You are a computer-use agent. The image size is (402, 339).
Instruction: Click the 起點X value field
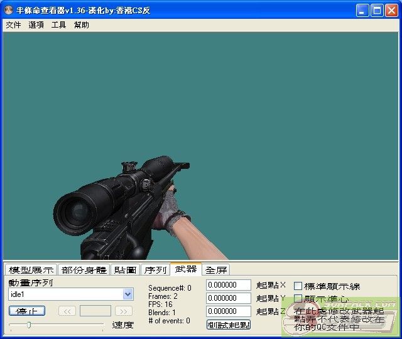click(229, 285)
